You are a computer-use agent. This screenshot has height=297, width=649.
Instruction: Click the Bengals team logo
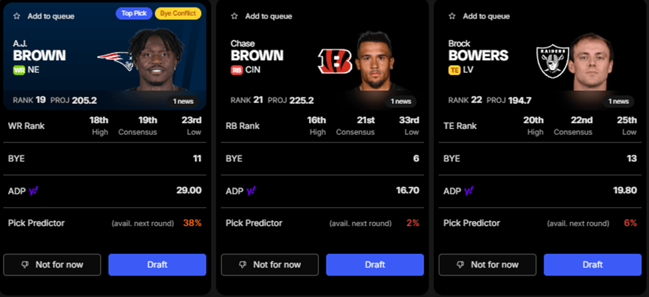pos(335,61)
